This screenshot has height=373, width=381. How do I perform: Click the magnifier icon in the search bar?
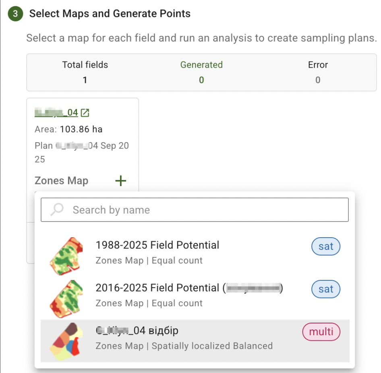[56, 209]
